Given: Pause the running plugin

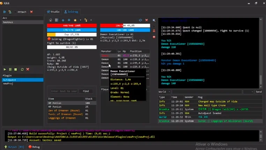Looking at the screenshot, I should pos(10,69).
